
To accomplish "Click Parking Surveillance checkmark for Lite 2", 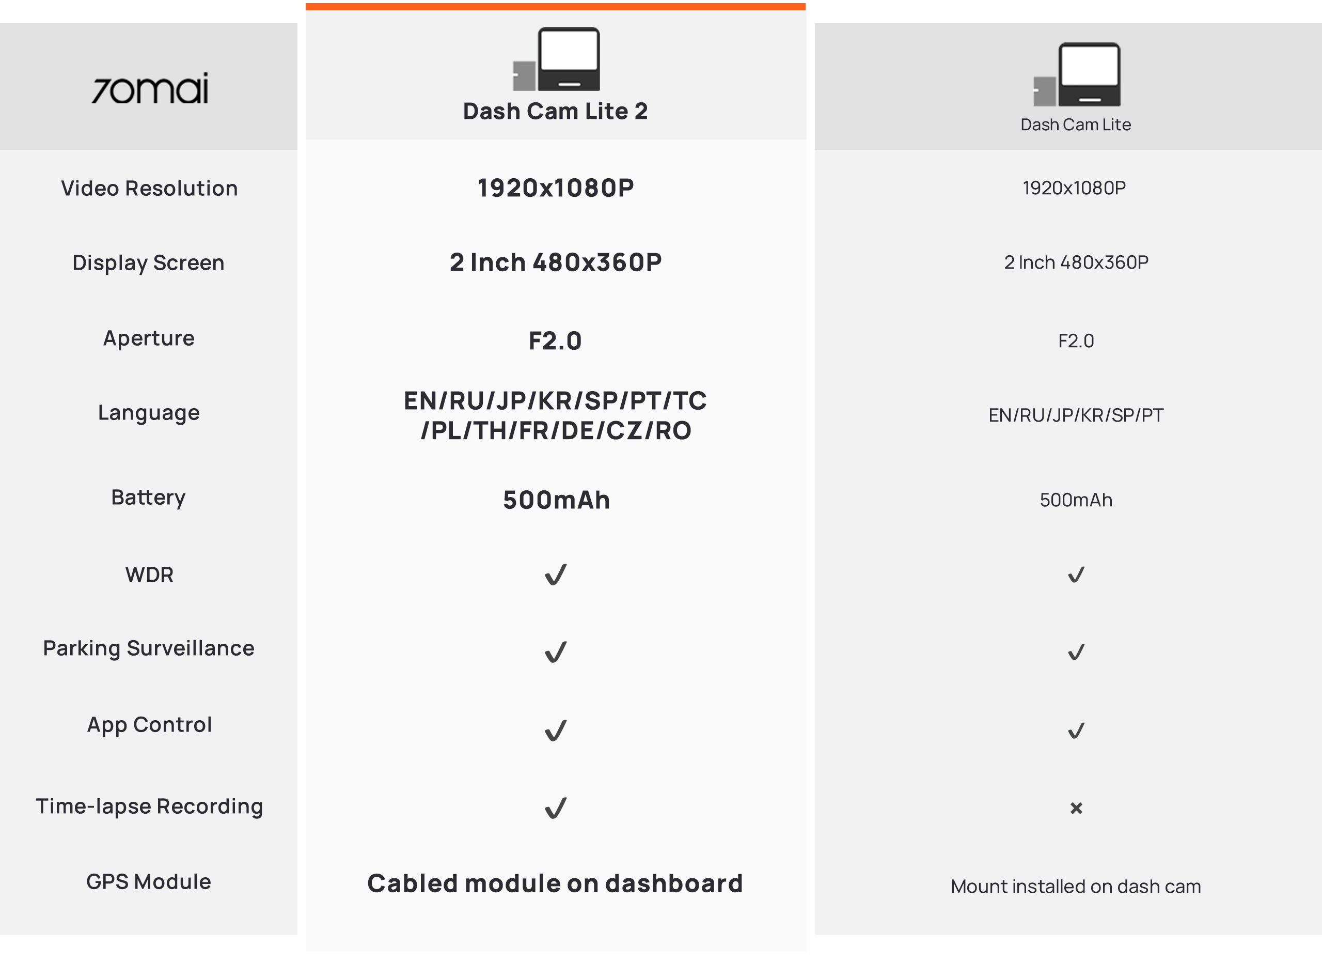I will coord(556,652).
